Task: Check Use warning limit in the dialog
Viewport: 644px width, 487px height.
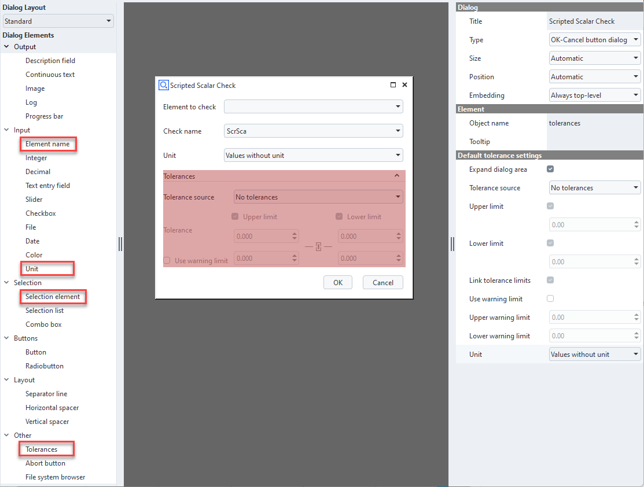Action: pos(167,261)
